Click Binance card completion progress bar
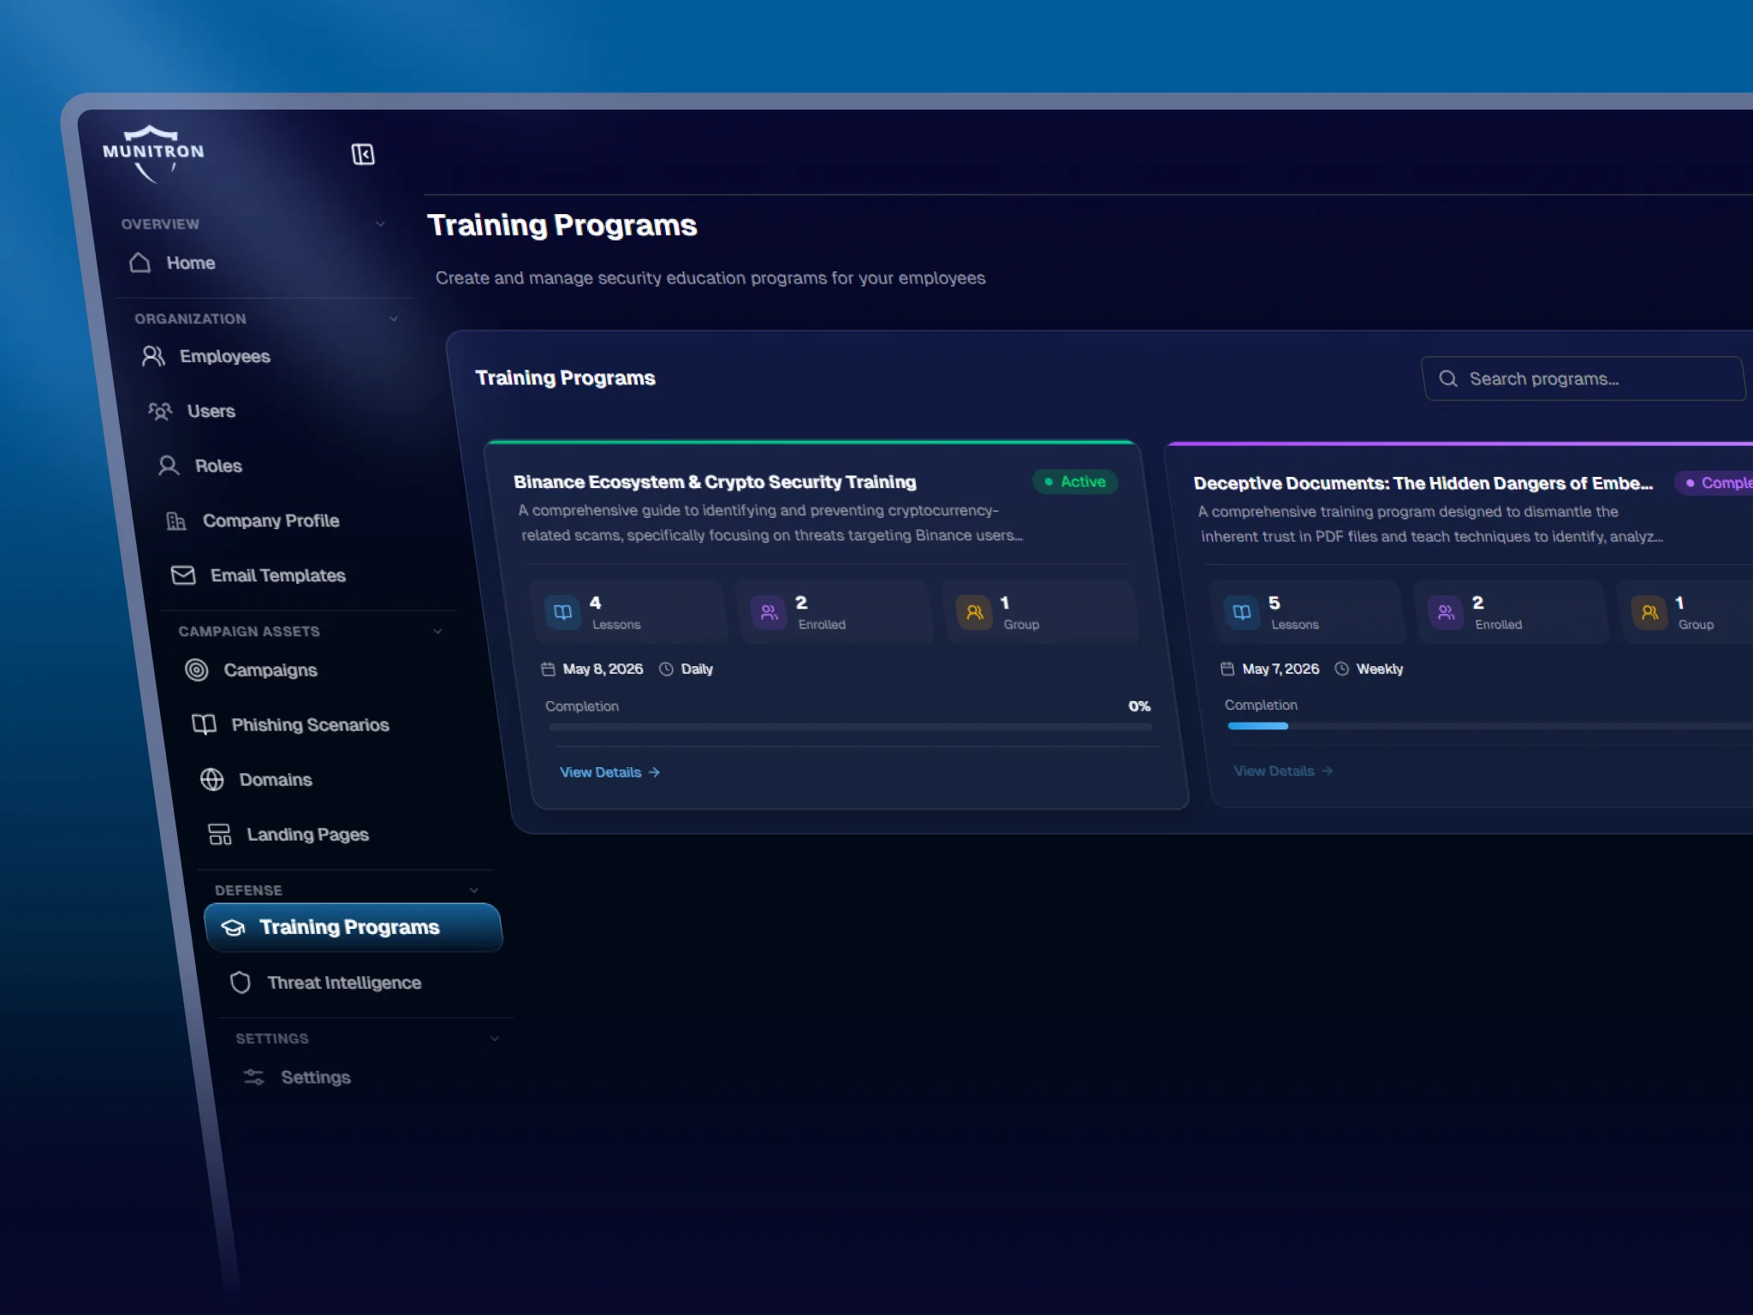Image resolution: width=1753 pixels, height=1315 pixels. point(851,727)
